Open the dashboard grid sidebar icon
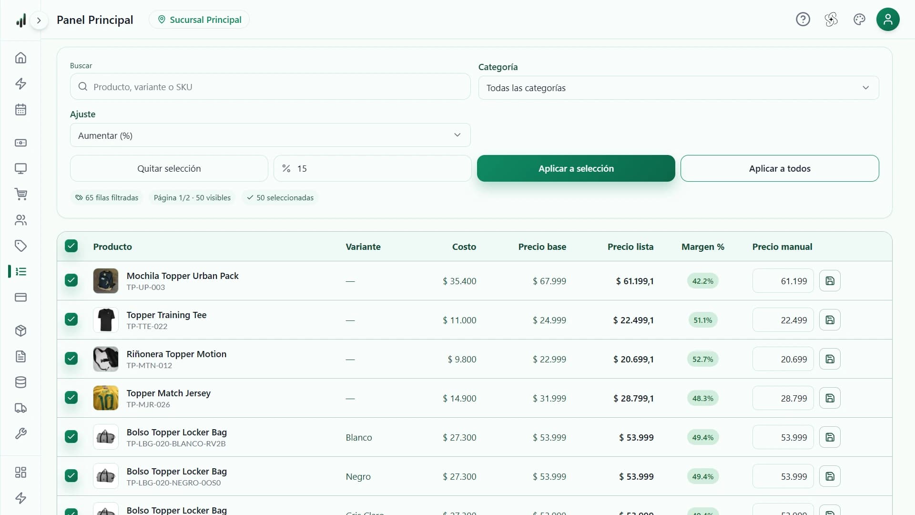 (x=20, y=472)
